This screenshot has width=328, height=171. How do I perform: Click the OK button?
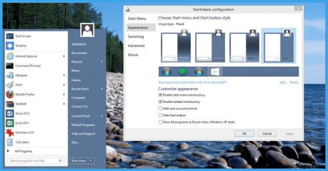[x=244, y=134]
